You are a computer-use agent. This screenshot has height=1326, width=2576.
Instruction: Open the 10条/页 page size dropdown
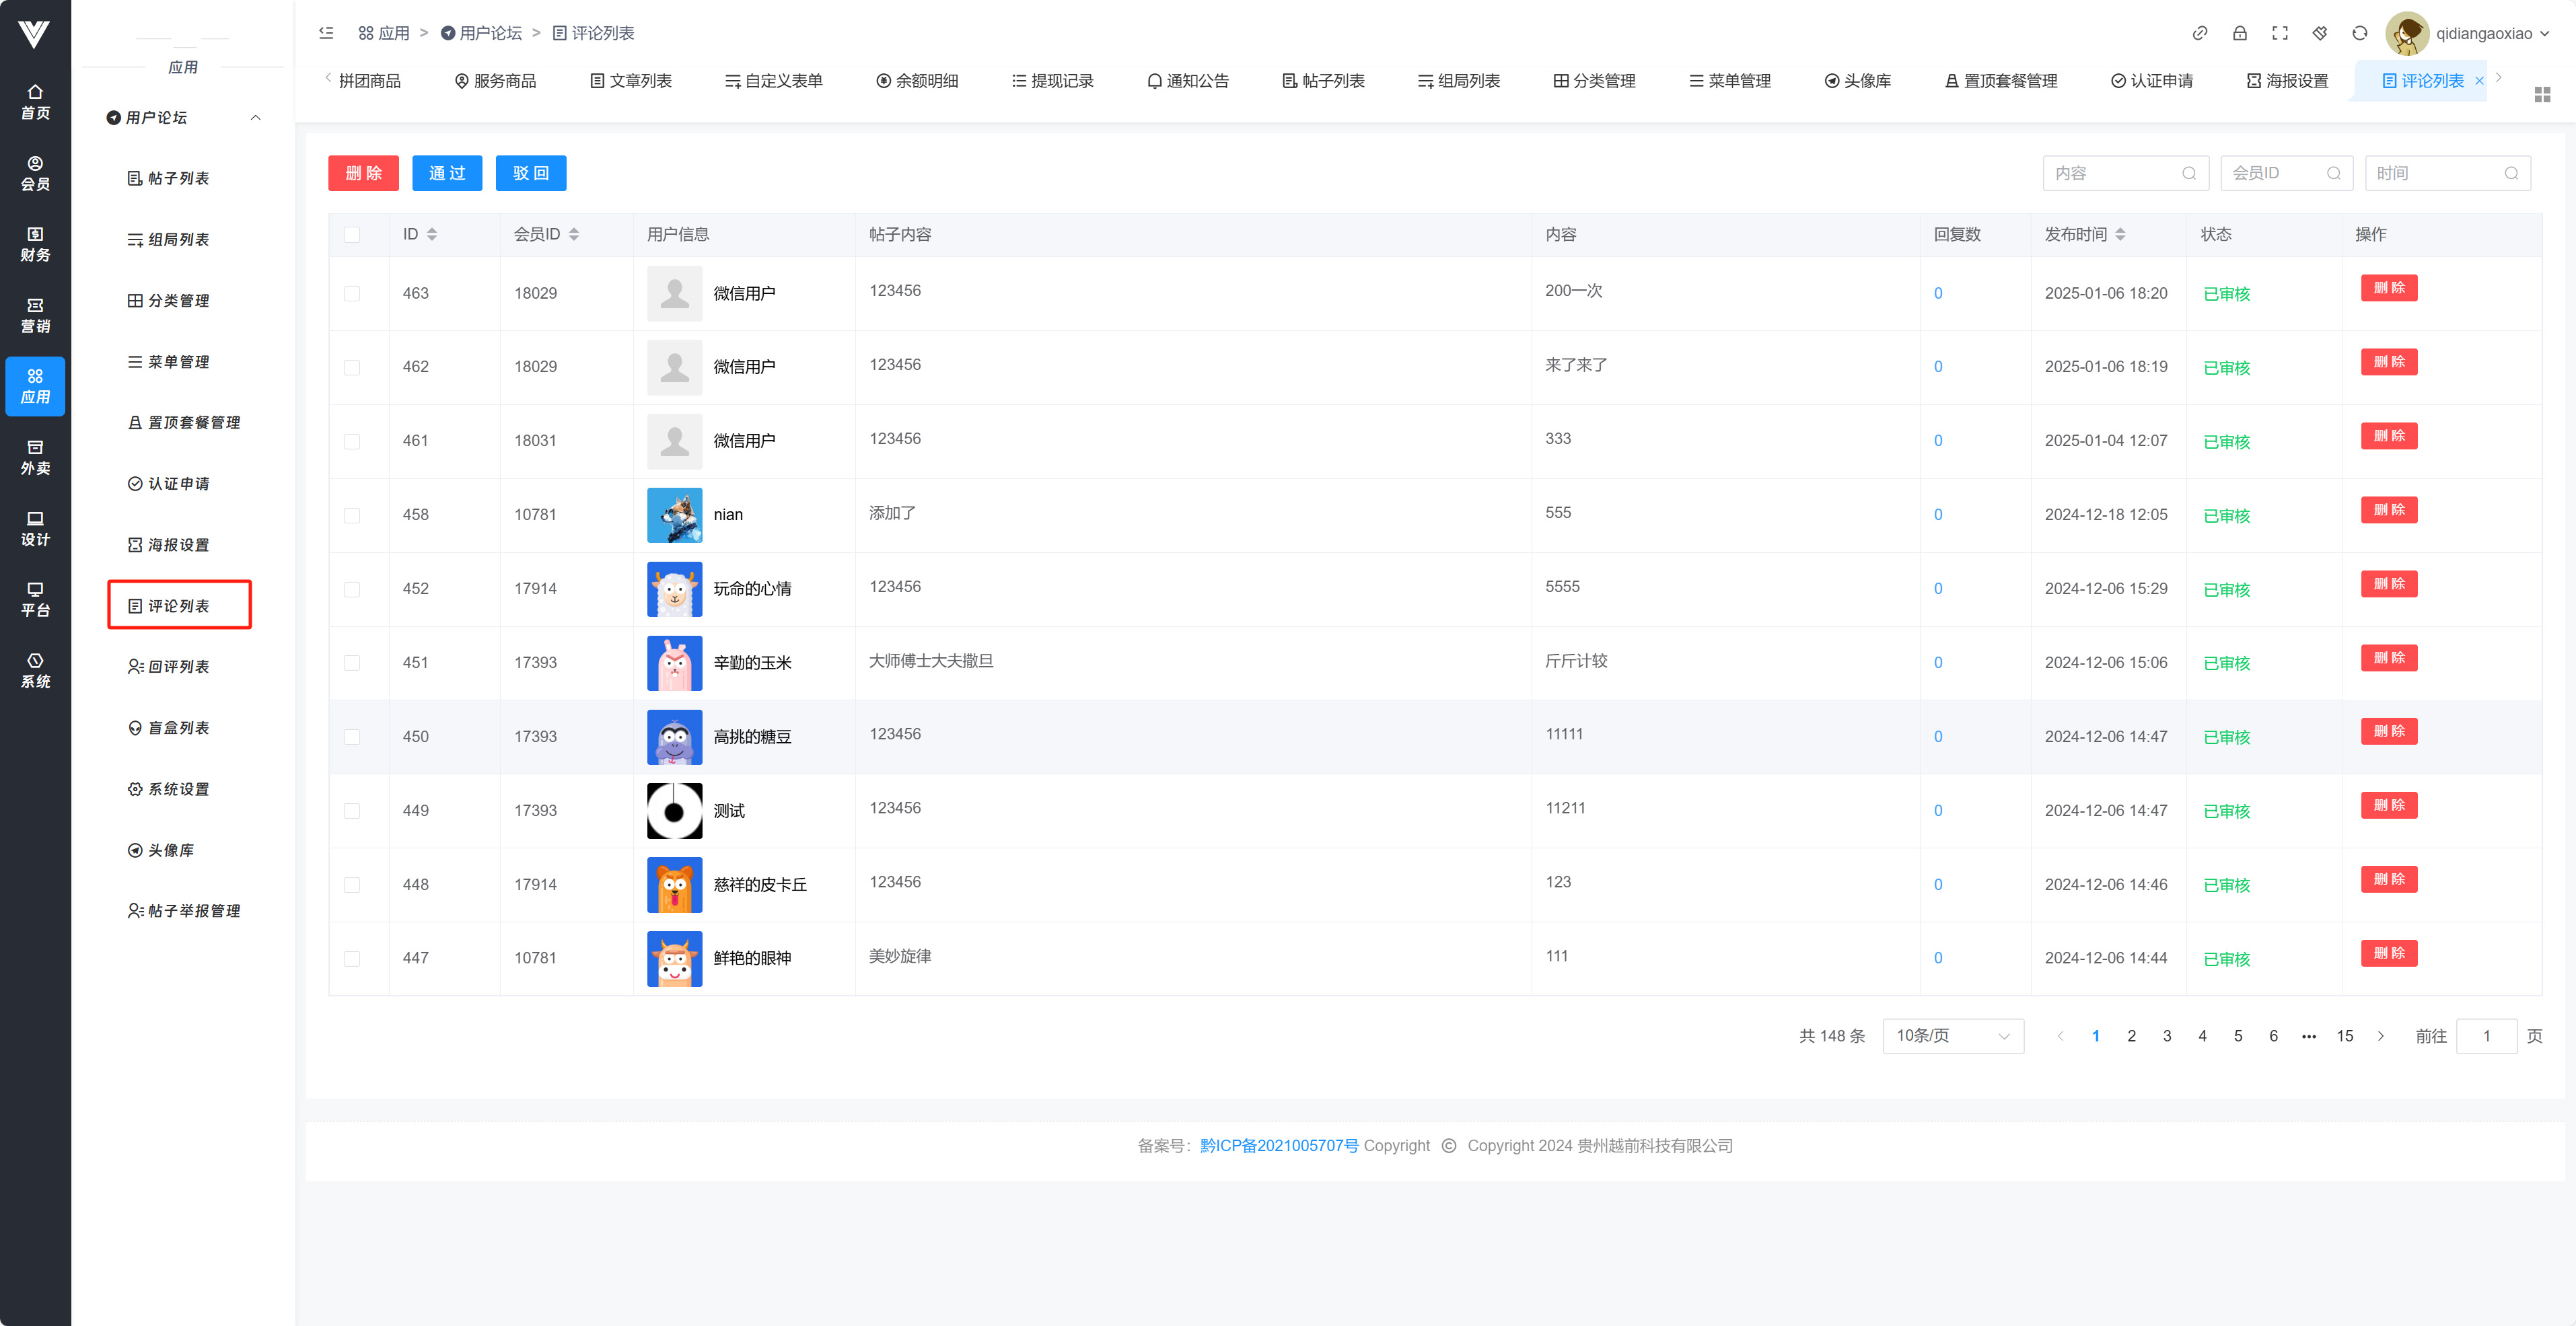tap(1952, 1036)
